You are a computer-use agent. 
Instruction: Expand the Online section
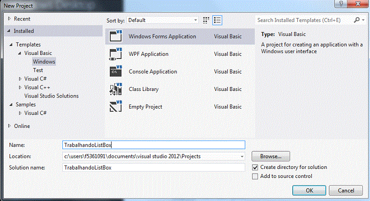10,126
